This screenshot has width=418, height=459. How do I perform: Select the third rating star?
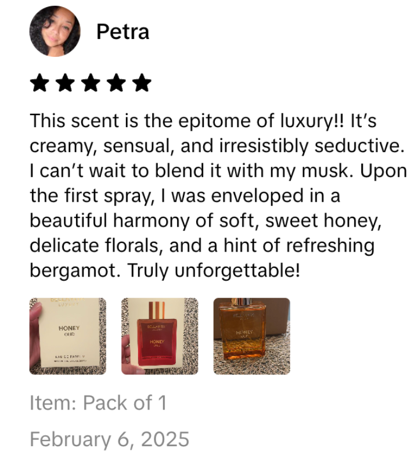[91, 83]
